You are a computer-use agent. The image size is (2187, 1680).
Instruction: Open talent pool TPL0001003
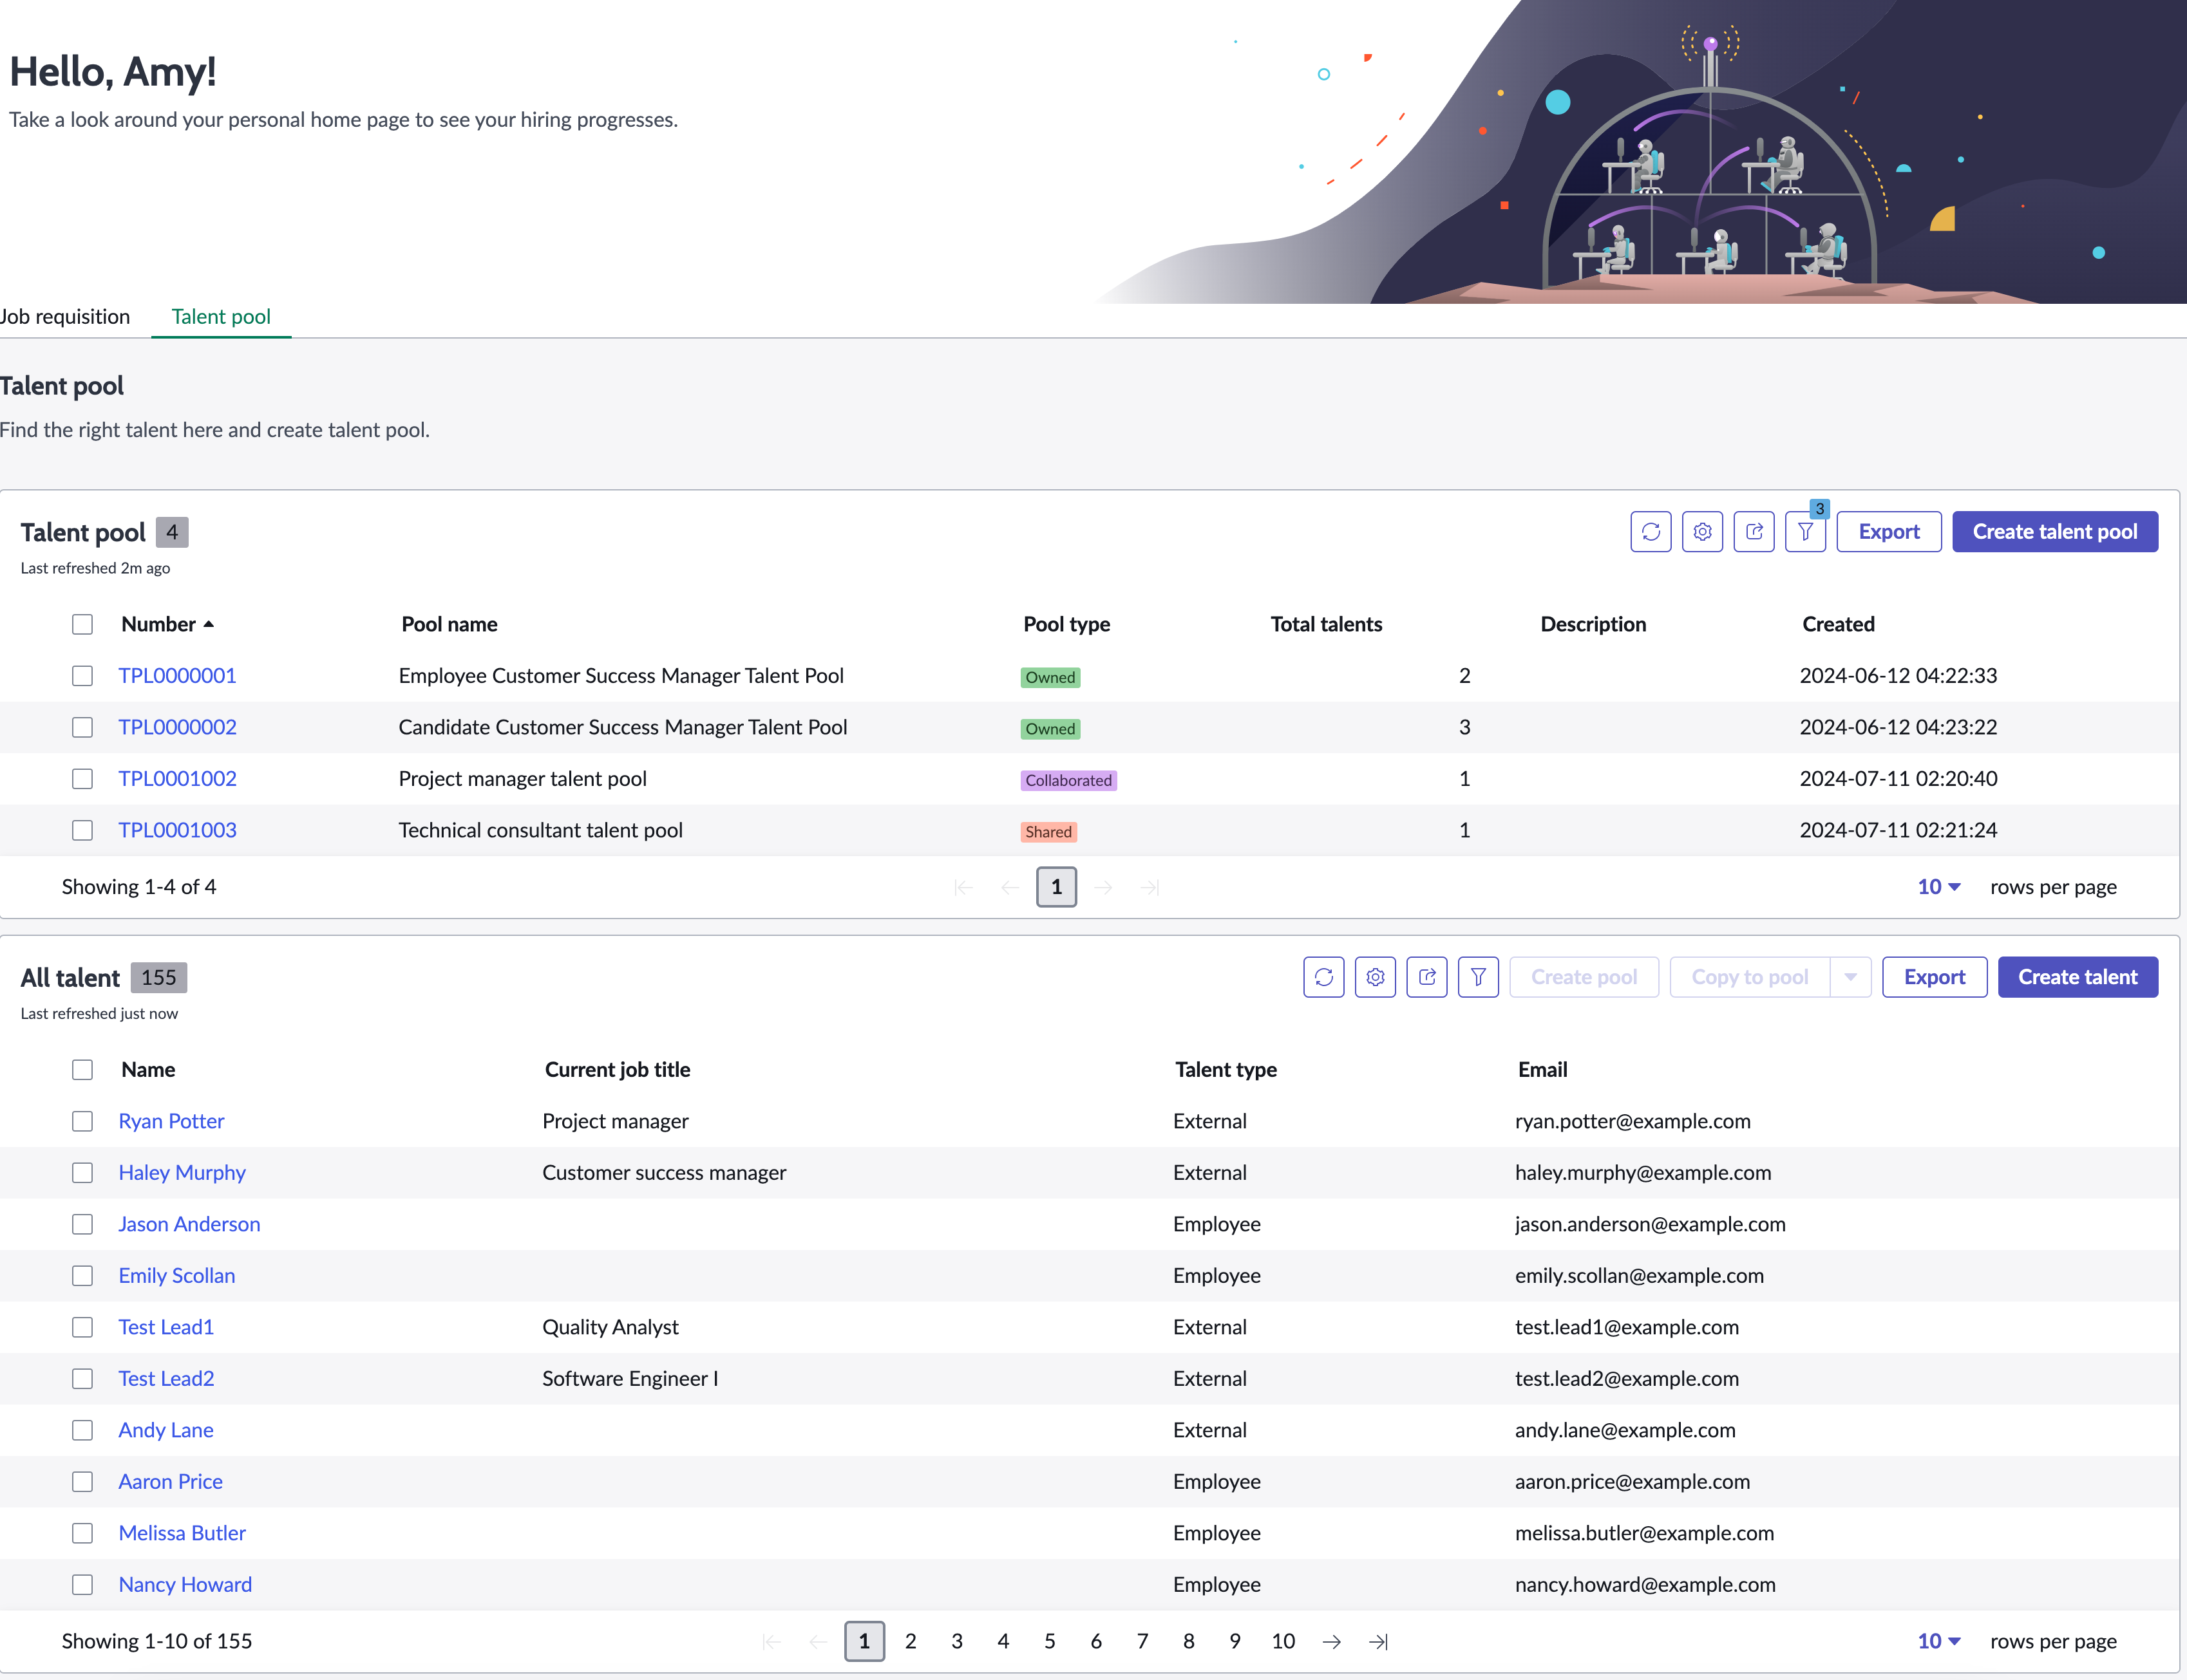point(177,830)
